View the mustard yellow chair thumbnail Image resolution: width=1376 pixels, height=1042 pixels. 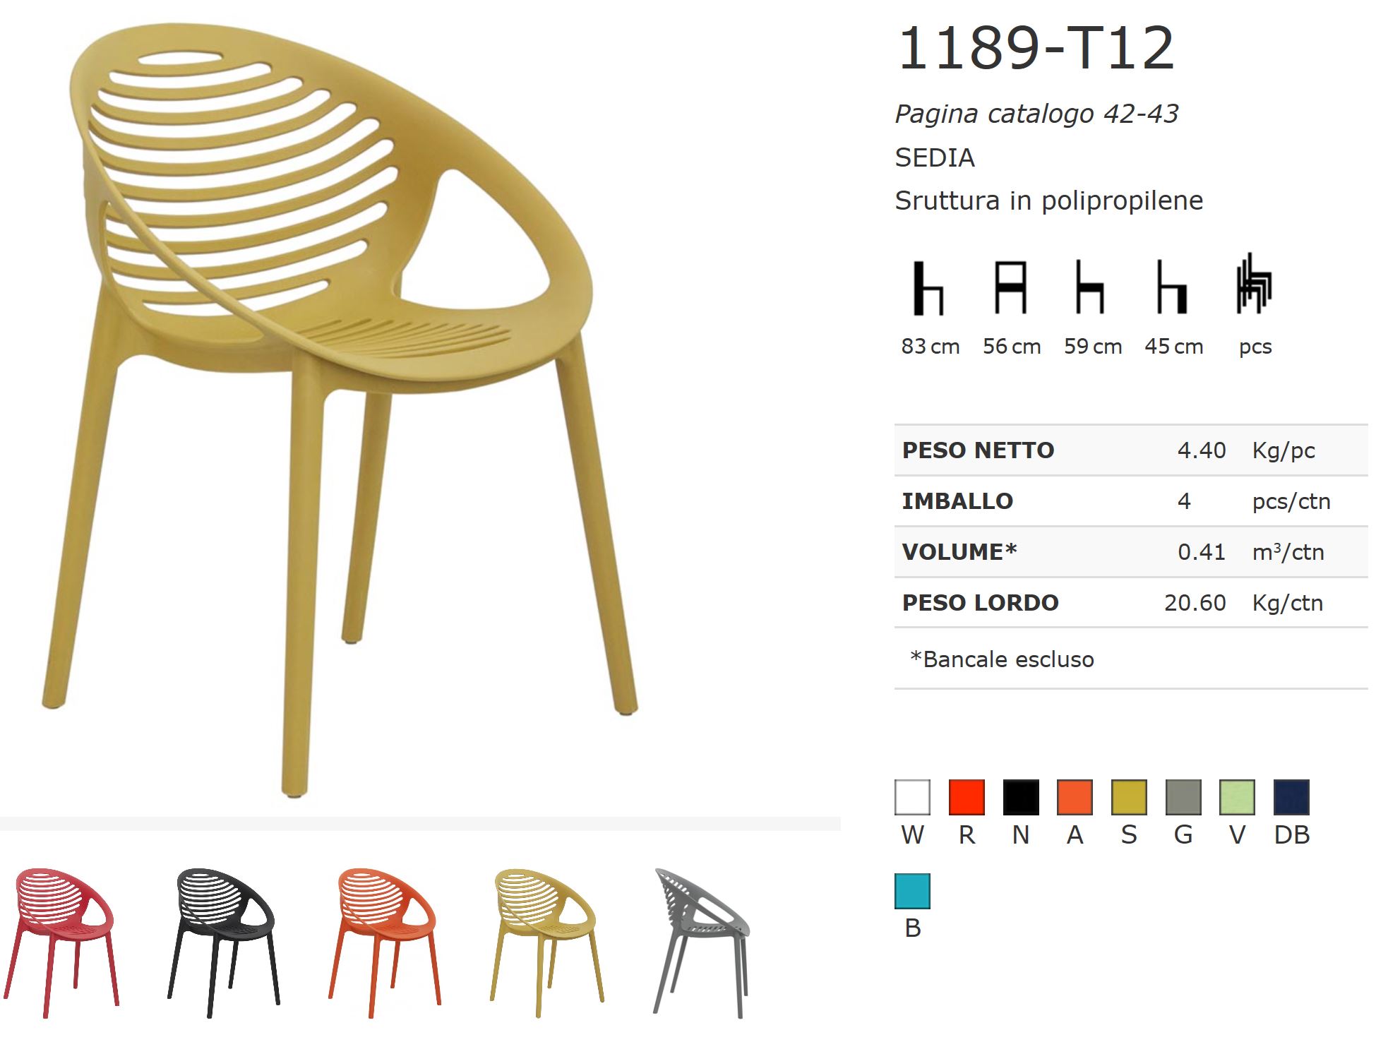pos(548,942)
